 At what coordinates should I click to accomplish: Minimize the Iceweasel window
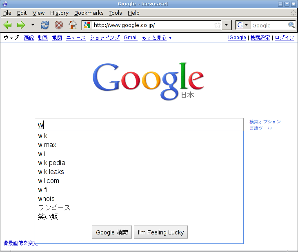(x=280, y=4)
